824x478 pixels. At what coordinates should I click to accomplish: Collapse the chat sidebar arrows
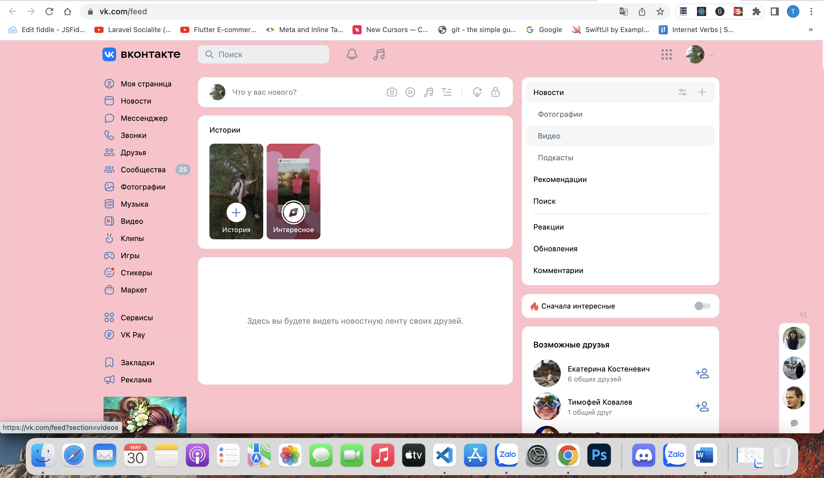pos(803,314)
